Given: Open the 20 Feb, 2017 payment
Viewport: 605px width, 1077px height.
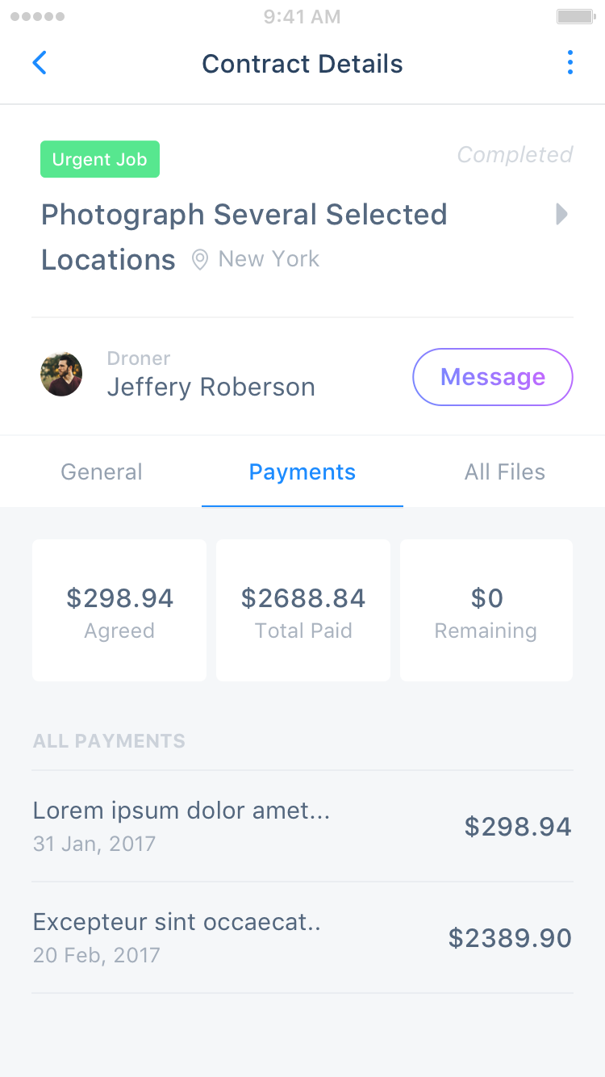Looking at the screenshot, I should tap(302, 937).
